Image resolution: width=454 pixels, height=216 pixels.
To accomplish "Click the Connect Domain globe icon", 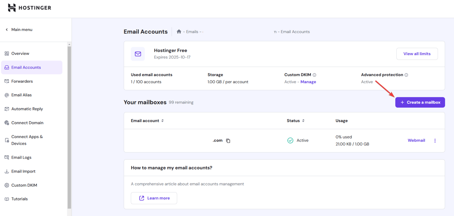I will coord(7,123).
